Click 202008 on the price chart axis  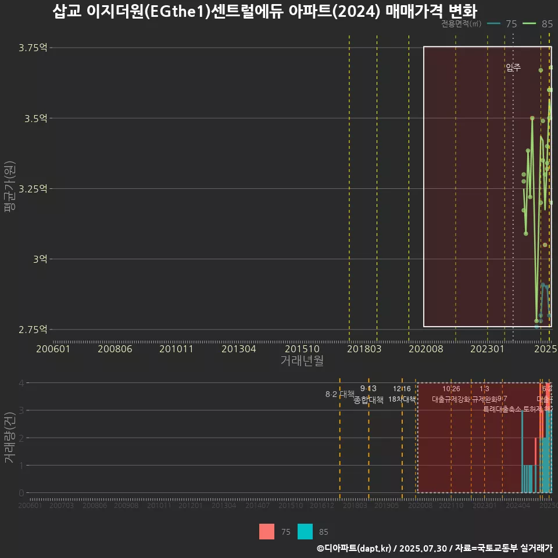(426, 349)
